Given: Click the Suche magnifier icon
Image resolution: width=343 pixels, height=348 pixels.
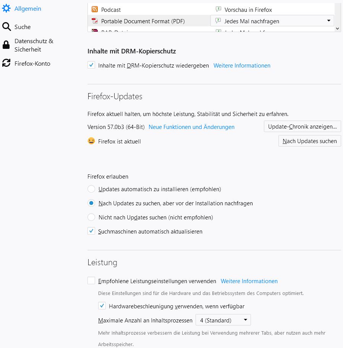Looking at the screenshot, I should [6, 27].
